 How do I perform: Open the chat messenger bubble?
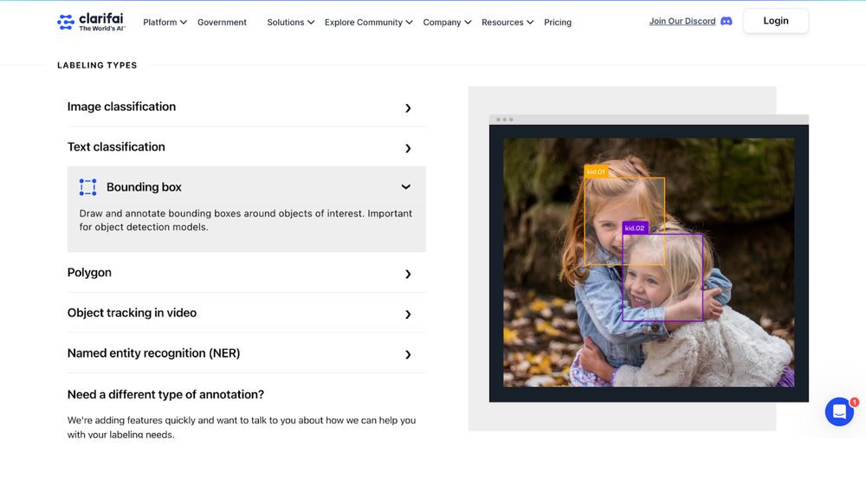[839, 411]
